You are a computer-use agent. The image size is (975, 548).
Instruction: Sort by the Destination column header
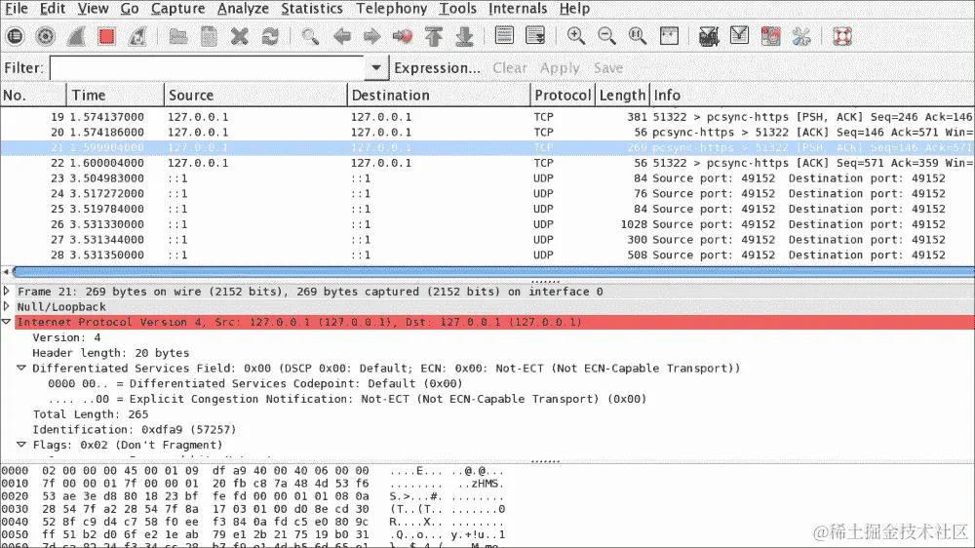tap(439, 96)
